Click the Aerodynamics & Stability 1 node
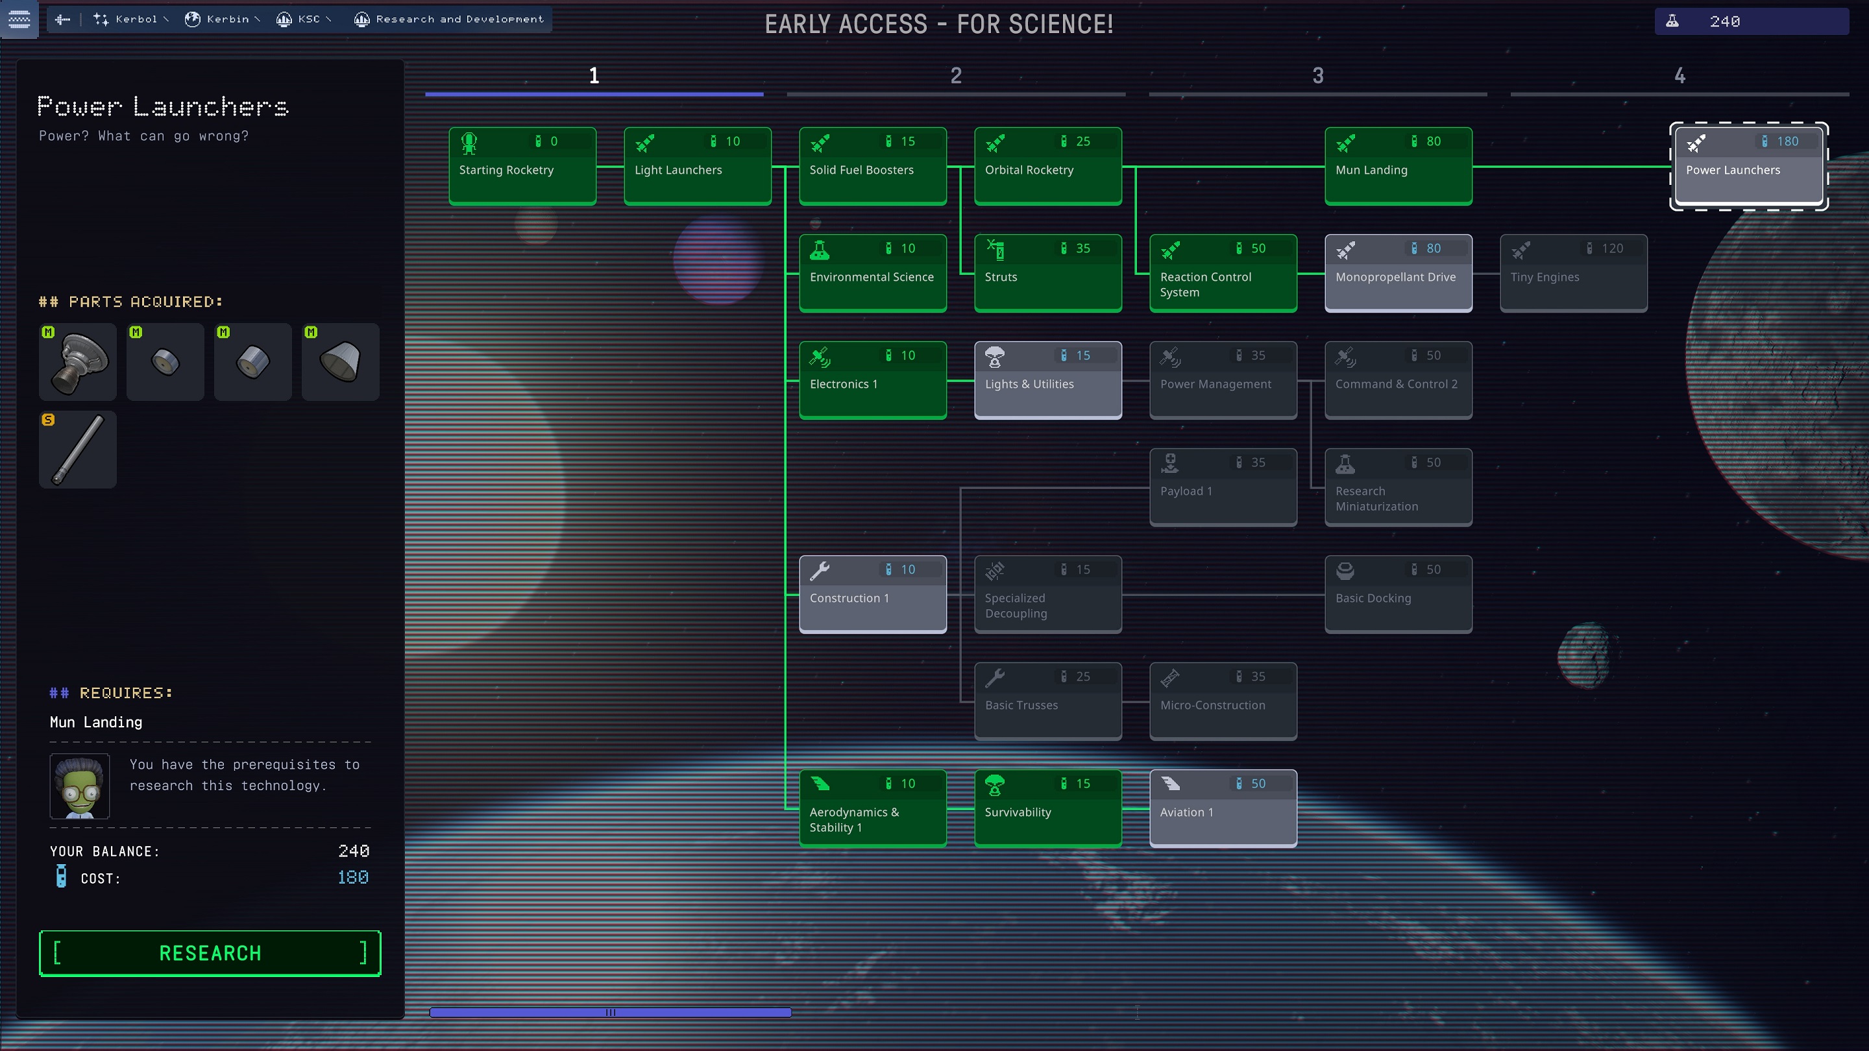This screenshot has height=1051, width=1869. [873, 807]
